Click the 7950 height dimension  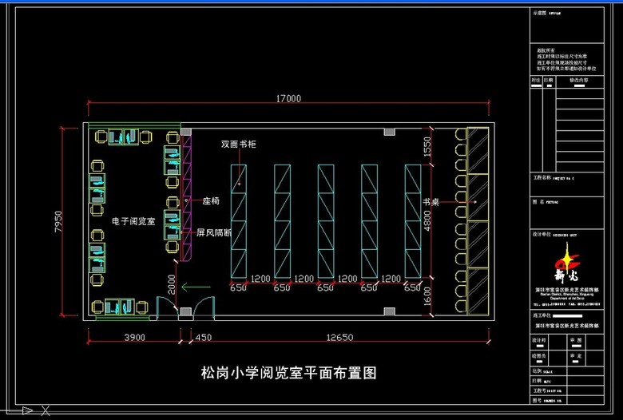(x=58, y=222)
